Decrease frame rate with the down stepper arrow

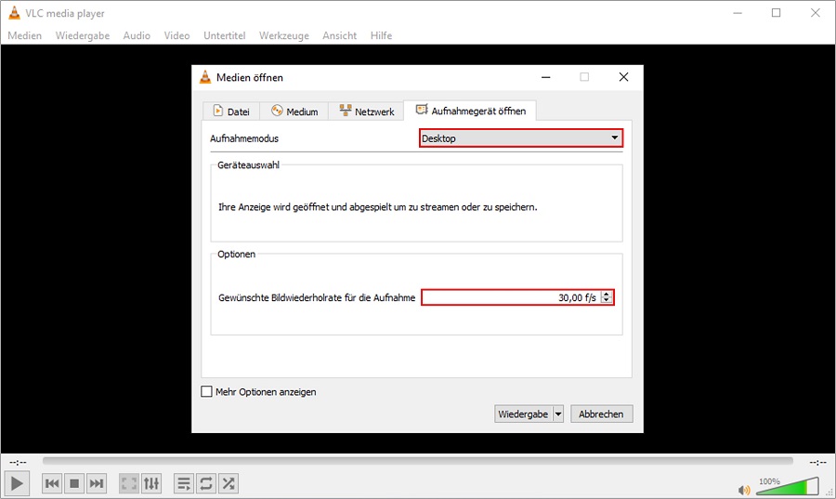click(x=607, y=301)
